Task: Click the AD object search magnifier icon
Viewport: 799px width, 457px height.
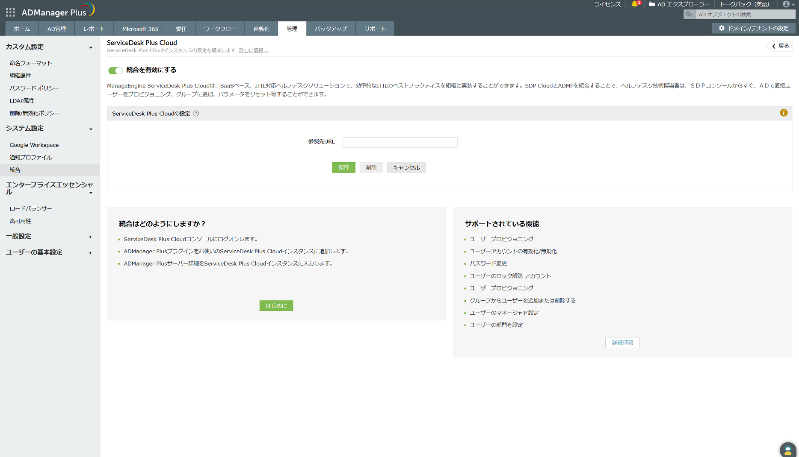Action: [x=689, y=15]
